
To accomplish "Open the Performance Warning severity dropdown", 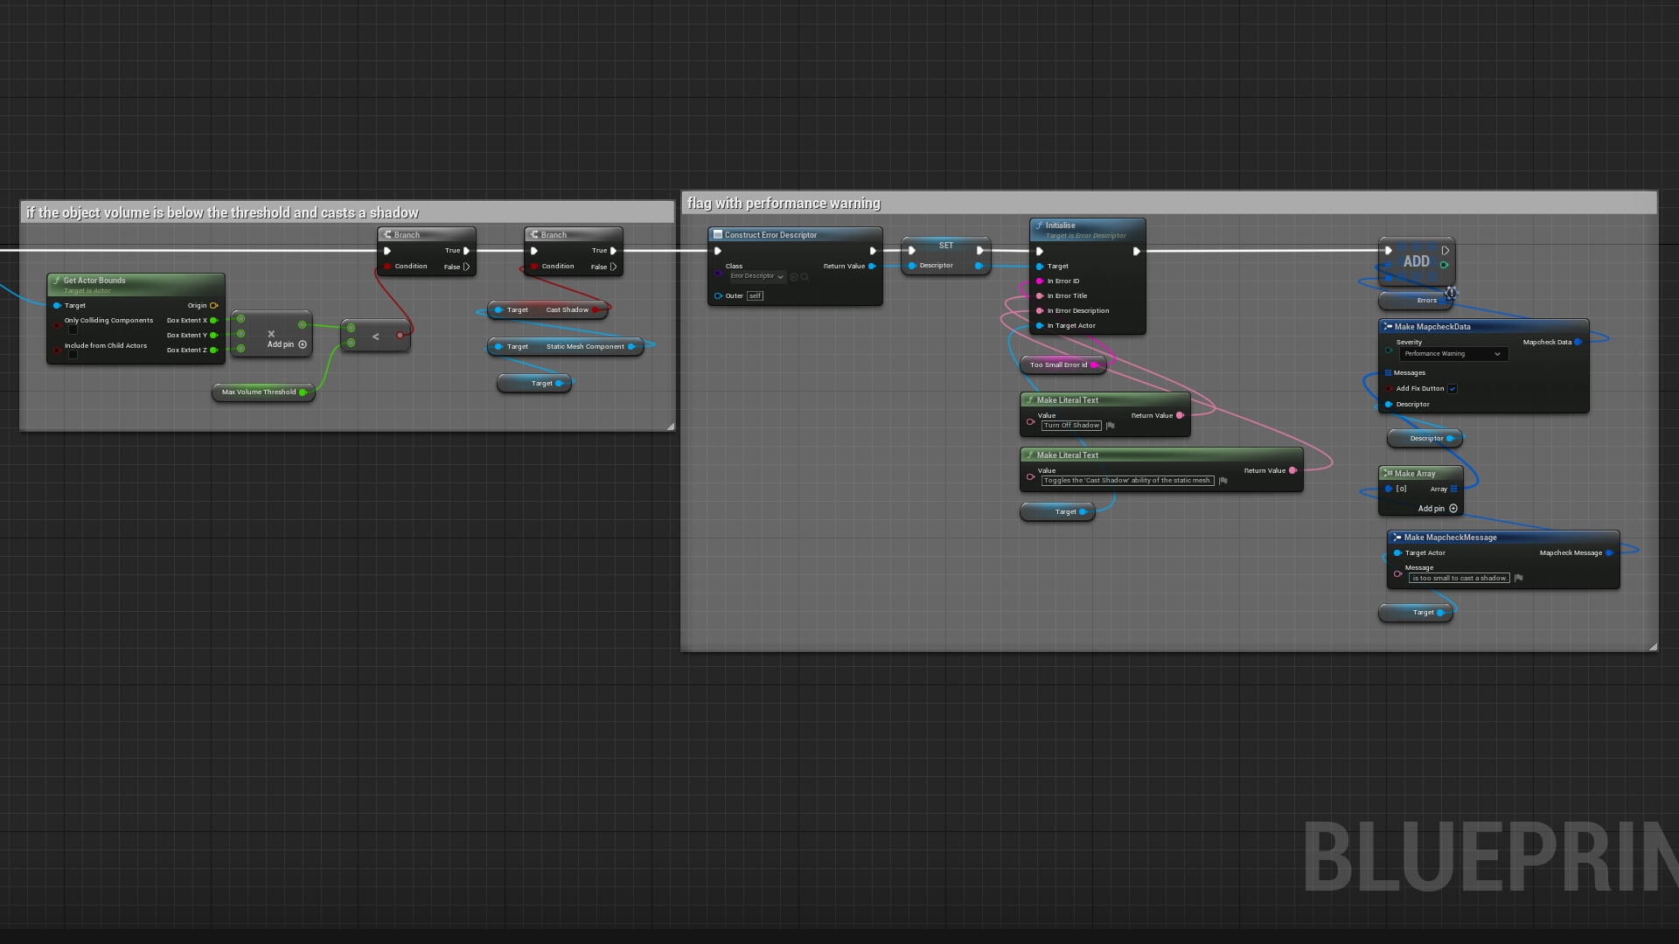I will coord(1453,354).
